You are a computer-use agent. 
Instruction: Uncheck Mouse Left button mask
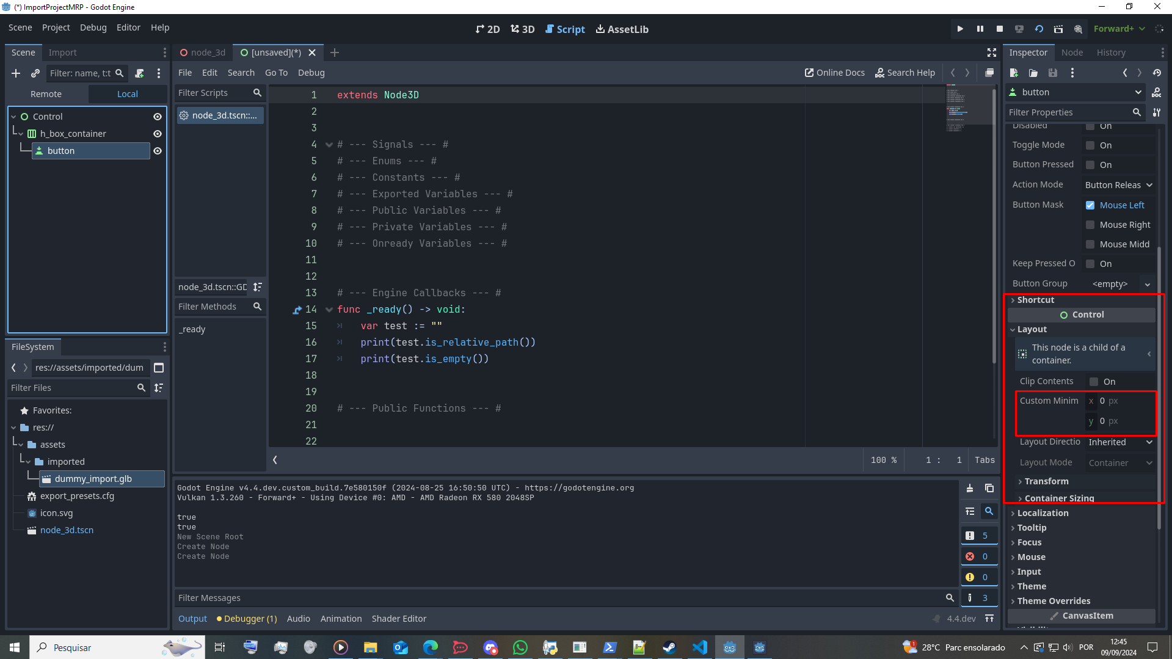pyautogui.click(x=1090, y=205)
